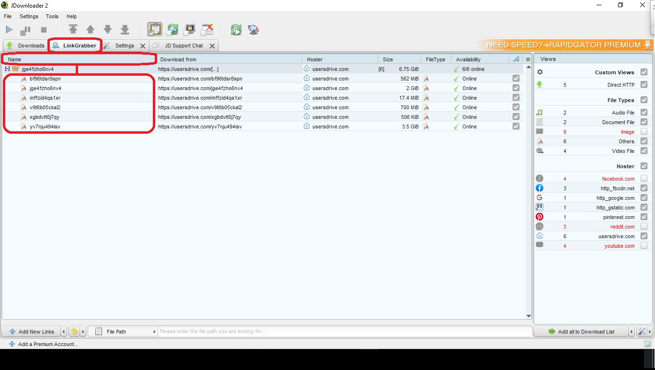This screenshot has height=370, width=655.
Task: Enable the youtube.com hoster checkbox
Action: [644, 246]
